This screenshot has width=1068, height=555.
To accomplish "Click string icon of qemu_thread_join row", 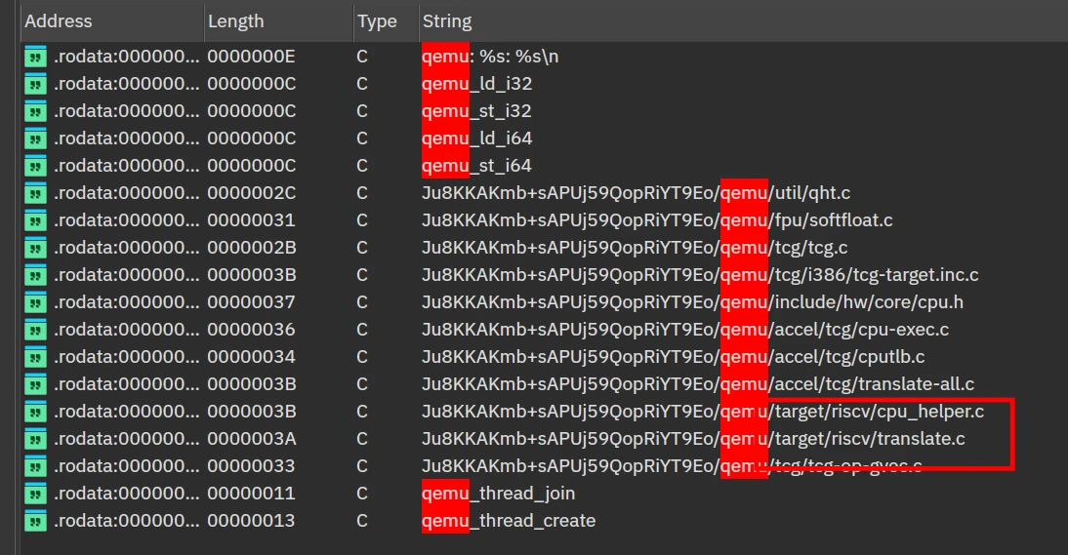I will [x=35, y=494].
